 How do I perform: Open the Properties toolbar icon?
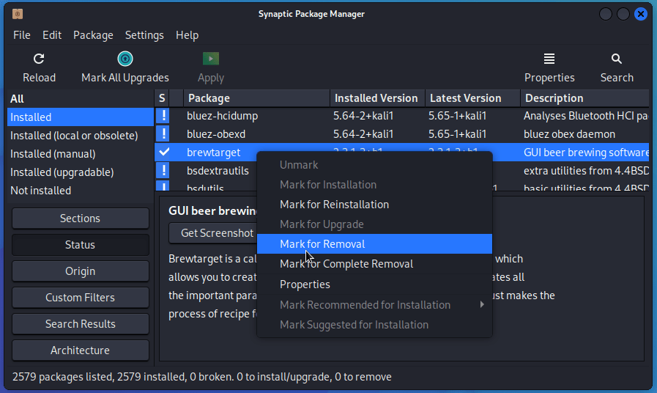549,59
